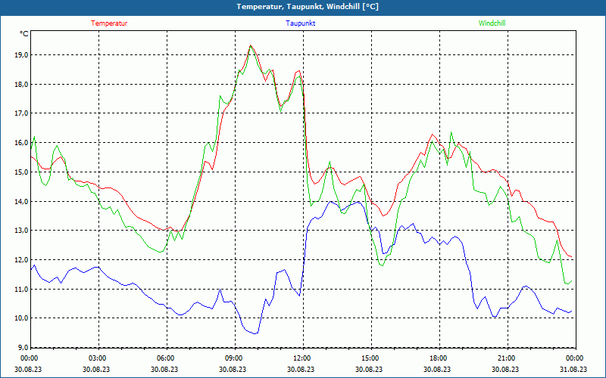This screenshot has height=378, width=606.
Task: Click the 06:00 time axis label
Action: (164, 358)
